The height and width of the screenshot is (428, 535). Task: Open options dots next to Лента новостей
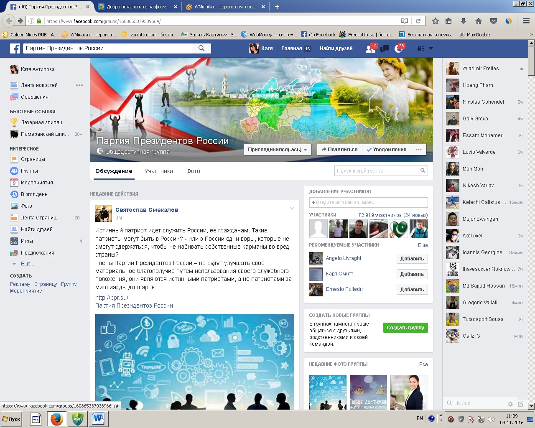point(79,85)
